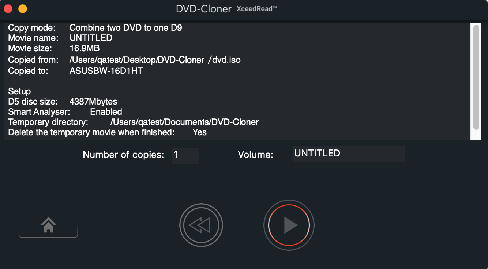Click the ASUSBW-16D1HT destination drive text
The width and height of the screenshot is (488, 269).
tap(106, 71)
